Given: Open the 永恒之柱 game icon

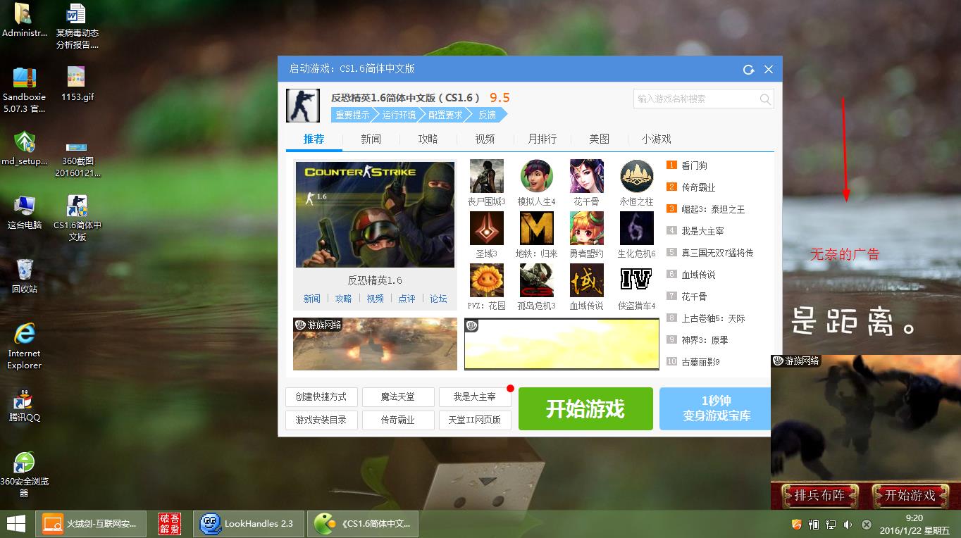Looking at the screenshot, I should [637, 176].
